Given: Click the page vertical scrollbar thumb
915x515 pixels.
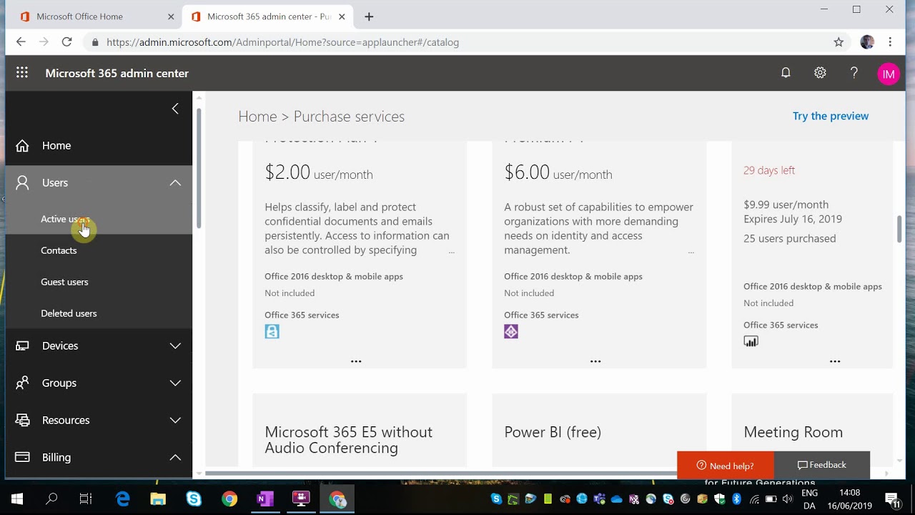Looking at the screenshot, I should [x=899, y=229].
